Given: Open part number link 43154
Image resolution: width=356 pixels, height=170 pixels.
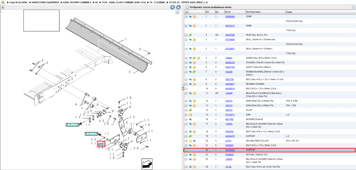Looking at the screenshot, I should pos(228,141).
